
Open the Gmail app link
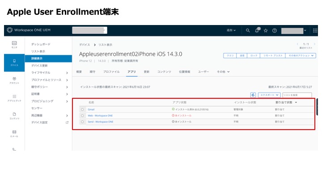91,109
